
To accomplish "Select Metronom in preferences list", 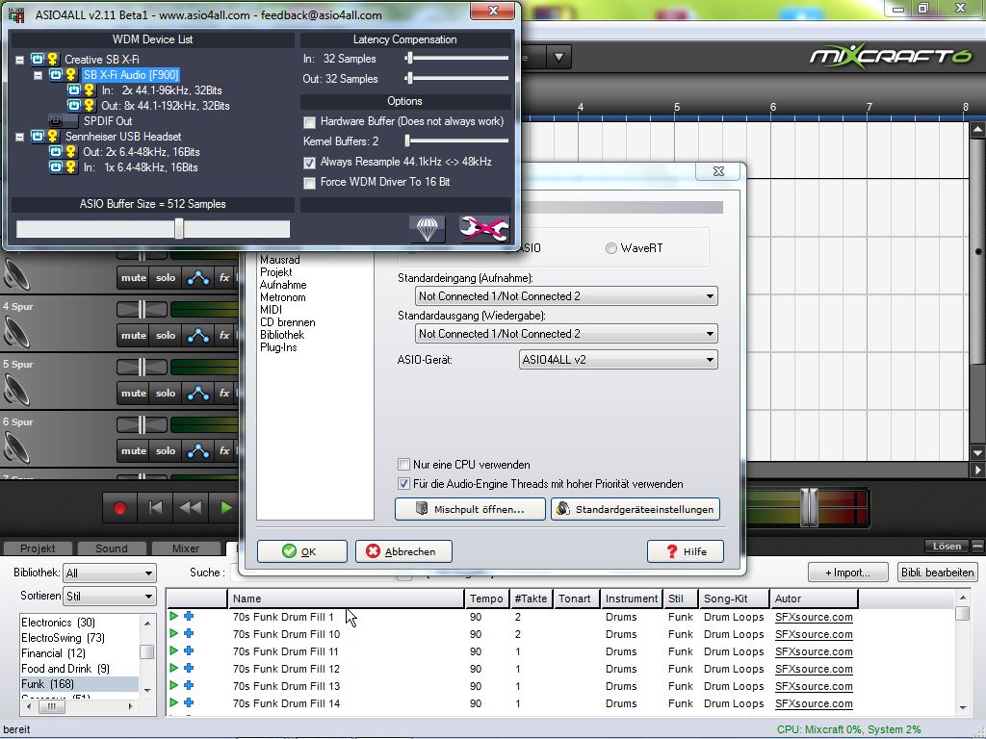I will click(x=282, y=297).
